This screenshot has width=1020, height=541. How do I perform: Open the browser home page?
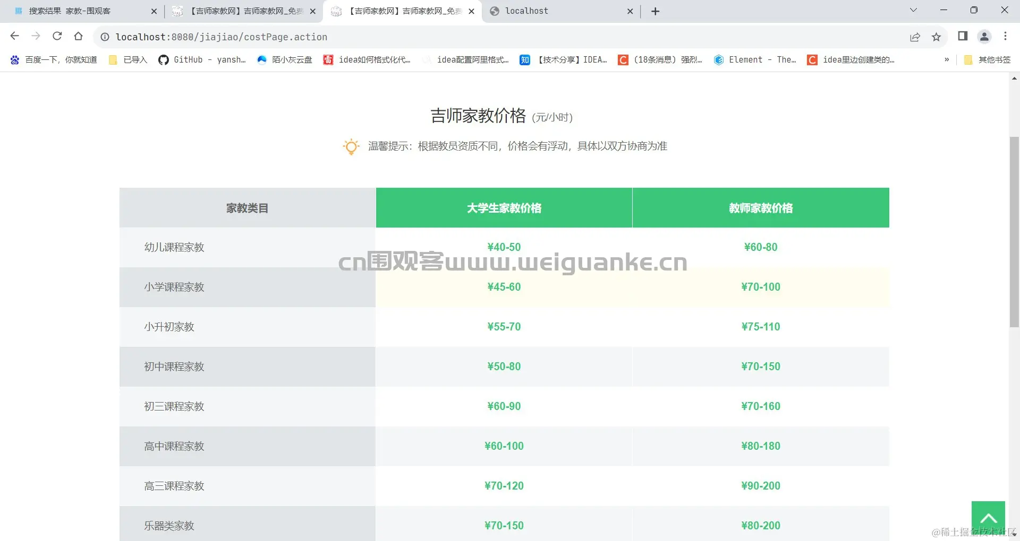(x=79, y=36)
